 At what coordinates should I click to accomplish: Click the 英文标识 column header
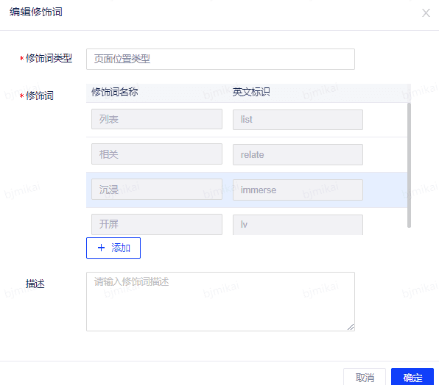[251, 92]
